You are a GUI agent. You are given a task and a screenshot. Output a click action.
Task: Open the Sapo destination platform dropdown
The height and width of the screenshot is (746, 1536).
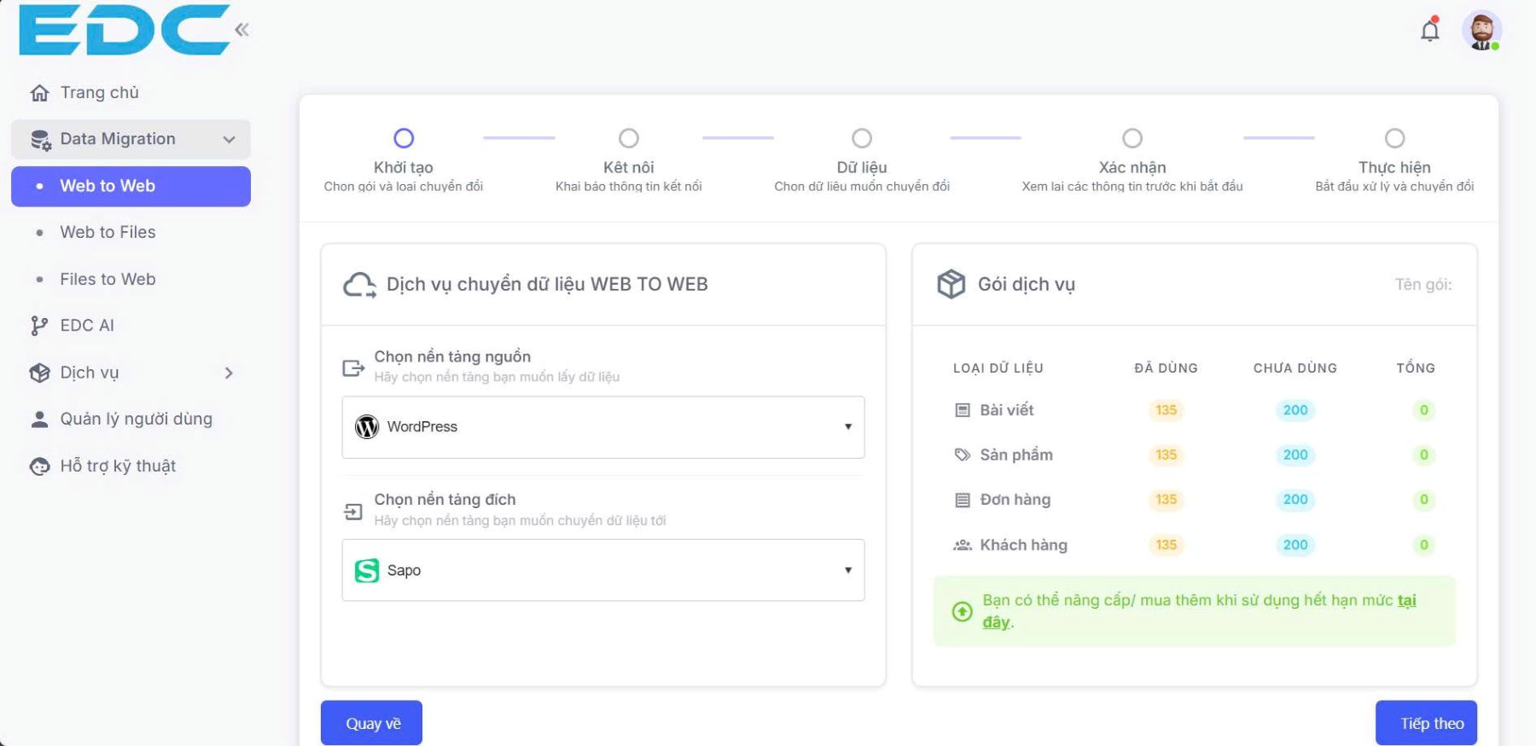[602, 570]
